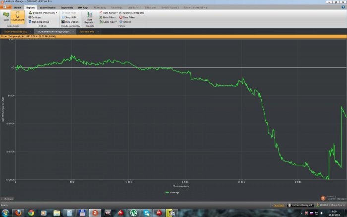Refresh the report data
This screenshot has height=217, width=347.
(125, 22)
